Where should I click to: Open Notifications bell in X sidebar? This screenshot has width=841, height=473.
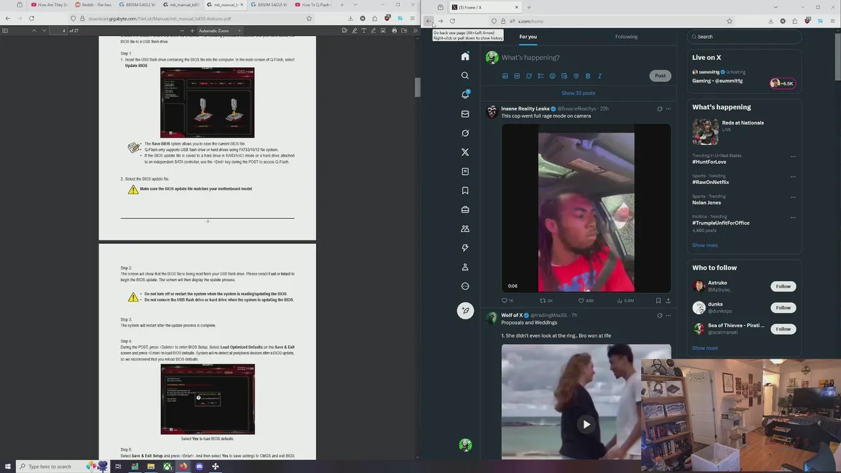pos(465,95)
